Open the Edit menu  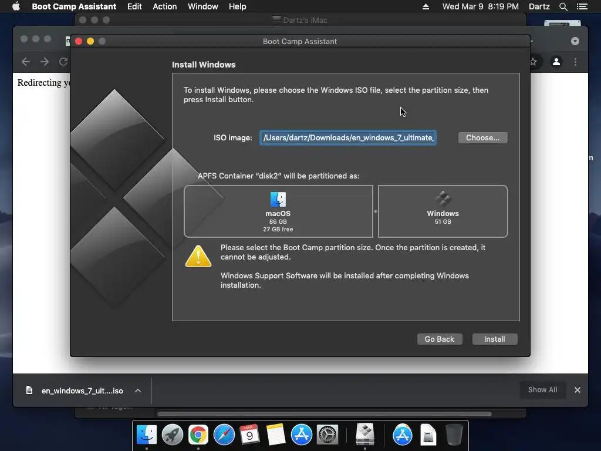point(134,6)
